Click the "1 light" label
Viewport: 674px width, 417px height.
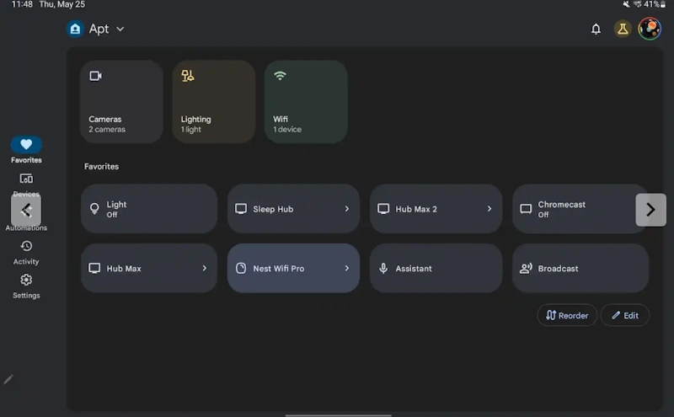[191, 130]
